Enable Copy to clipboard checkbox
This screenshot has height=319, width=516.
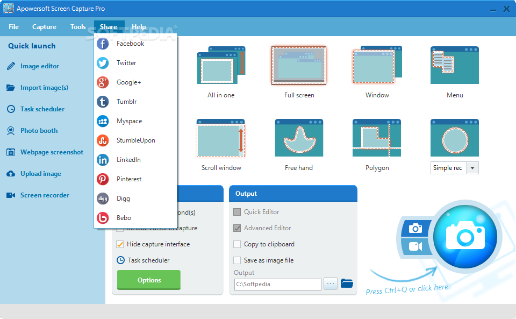pos(237,244)
